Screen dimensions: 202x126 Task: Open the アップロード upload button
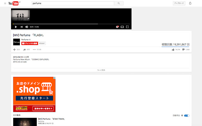179,3
